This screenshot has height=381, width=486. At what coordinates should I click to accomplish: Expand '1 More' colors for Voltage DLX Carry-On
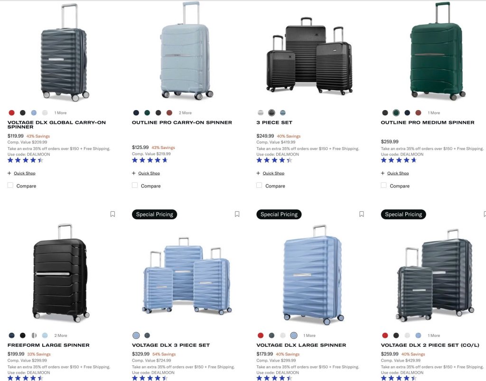point(60,113)
